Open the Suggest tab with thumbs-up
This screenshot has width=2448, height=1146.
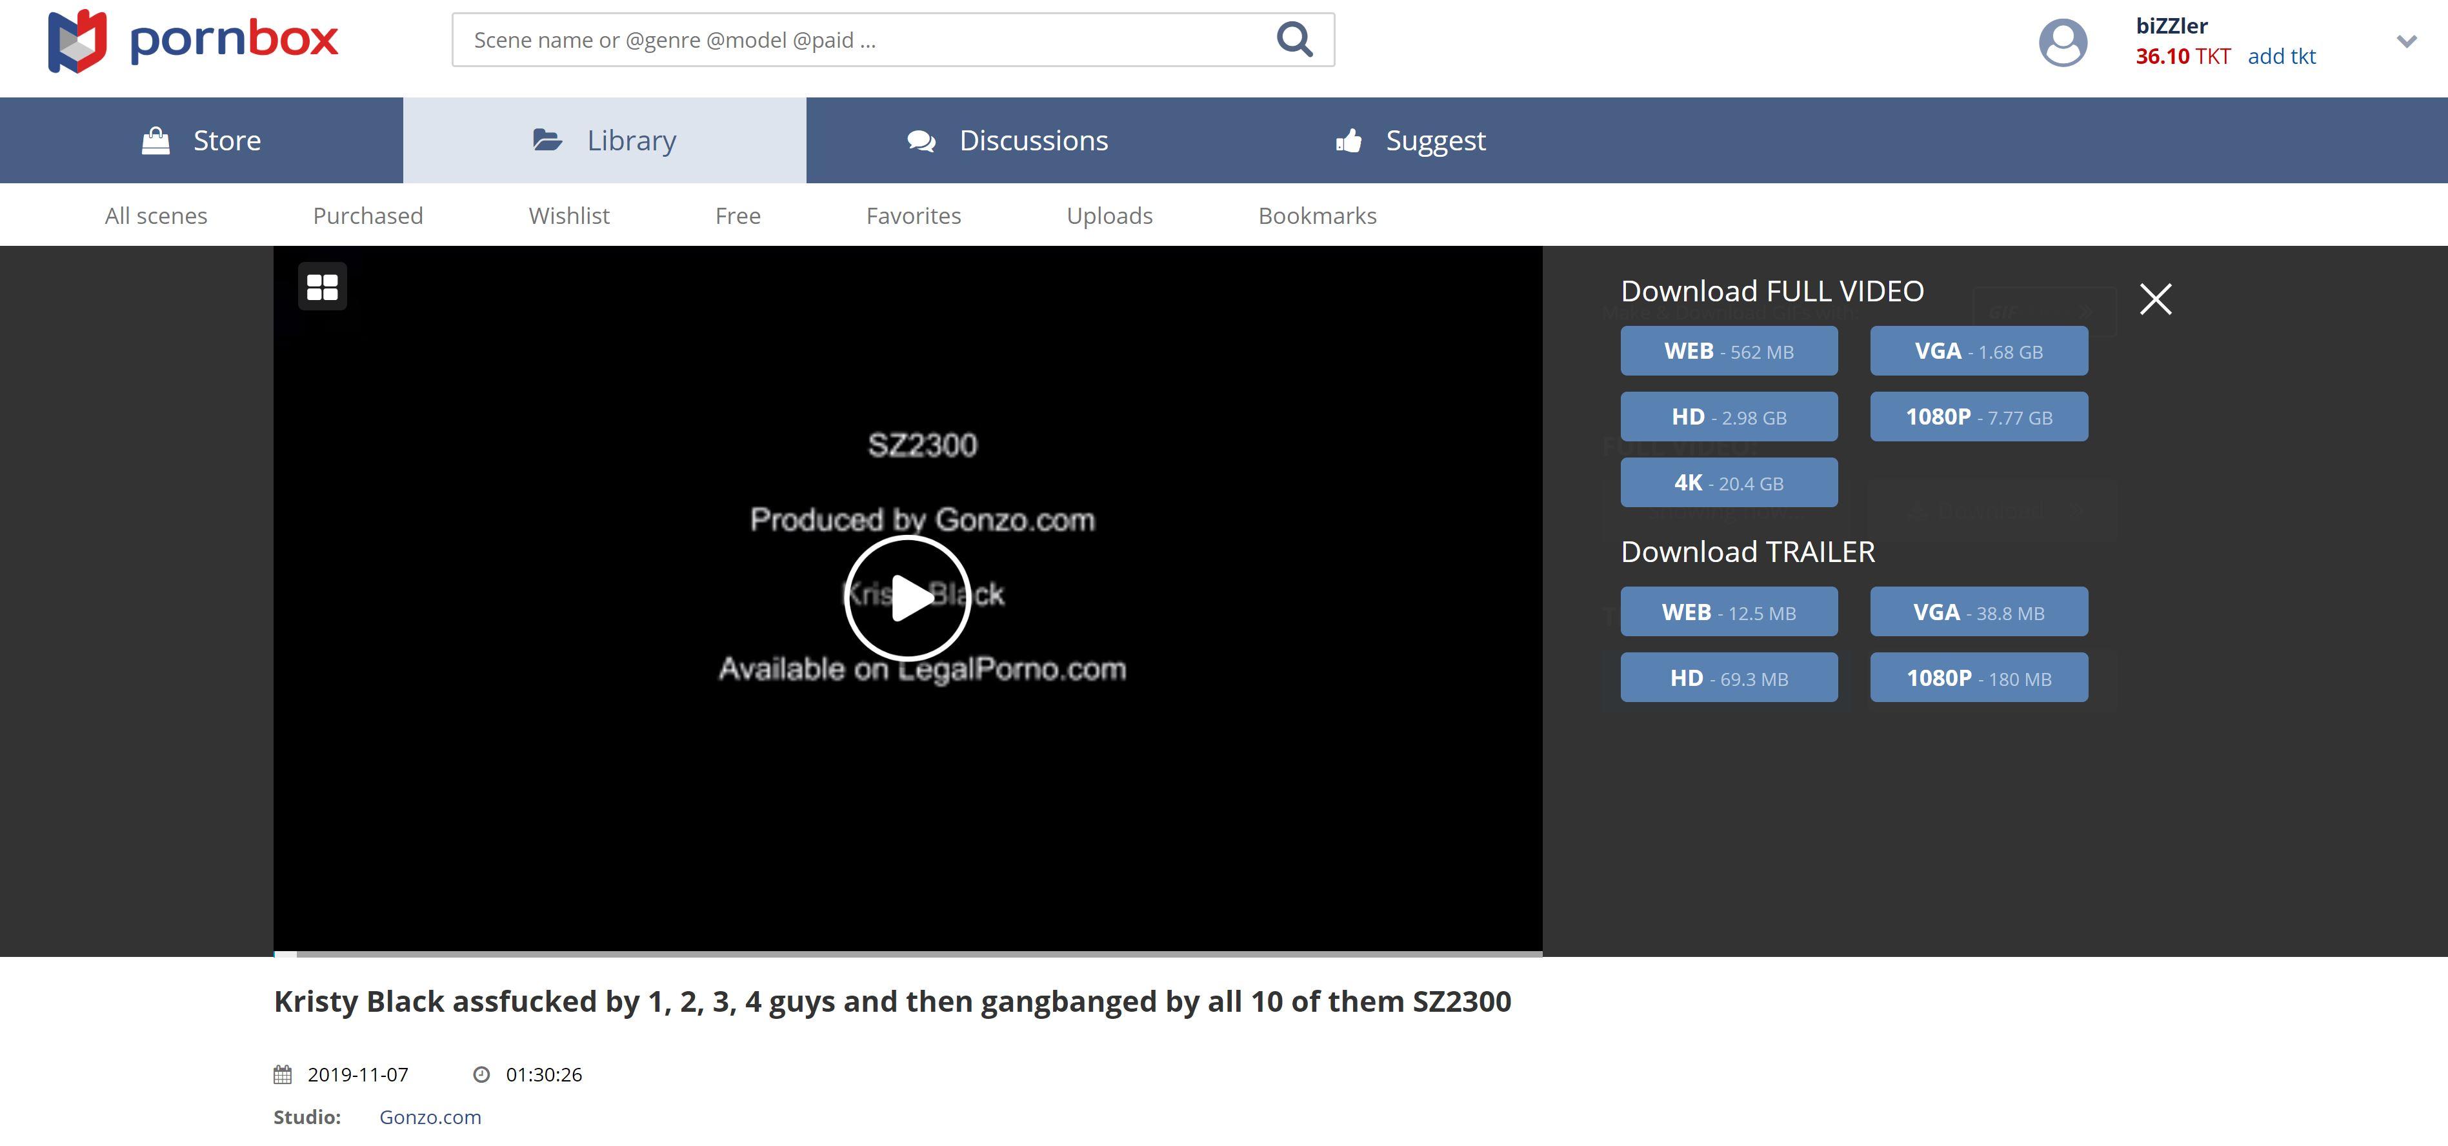click(1410, 141)
